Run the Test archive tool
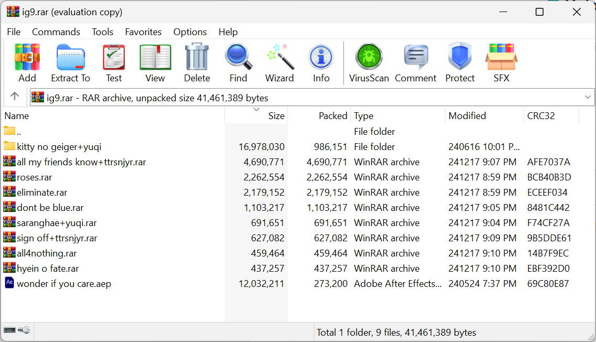This screenshot has height=342, width=596. point(113,63)
